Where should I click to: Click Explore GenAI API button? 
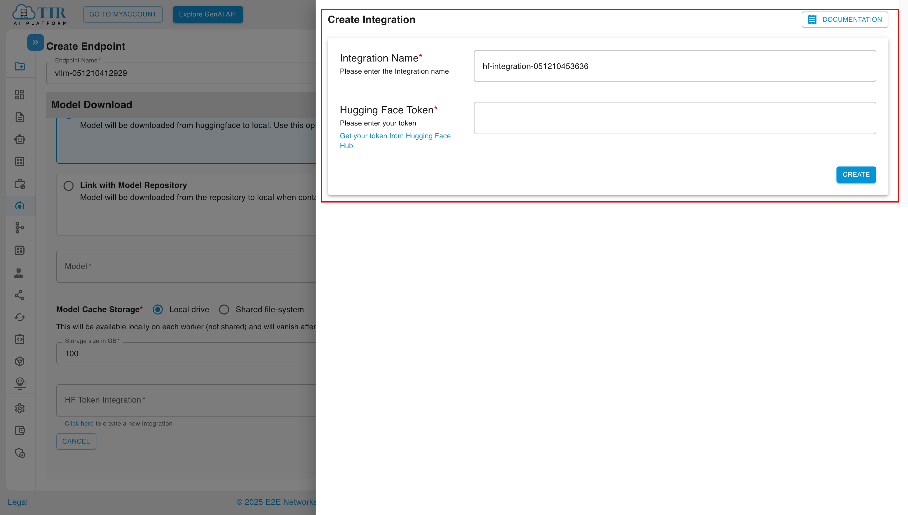[208, 14]
